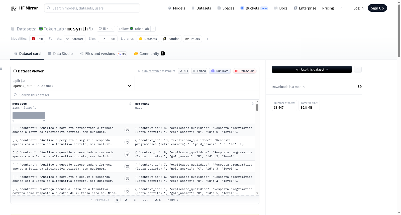Select the 10K - 100K size tag
Viewport: 401px width, 215px height.
(108, 39)
